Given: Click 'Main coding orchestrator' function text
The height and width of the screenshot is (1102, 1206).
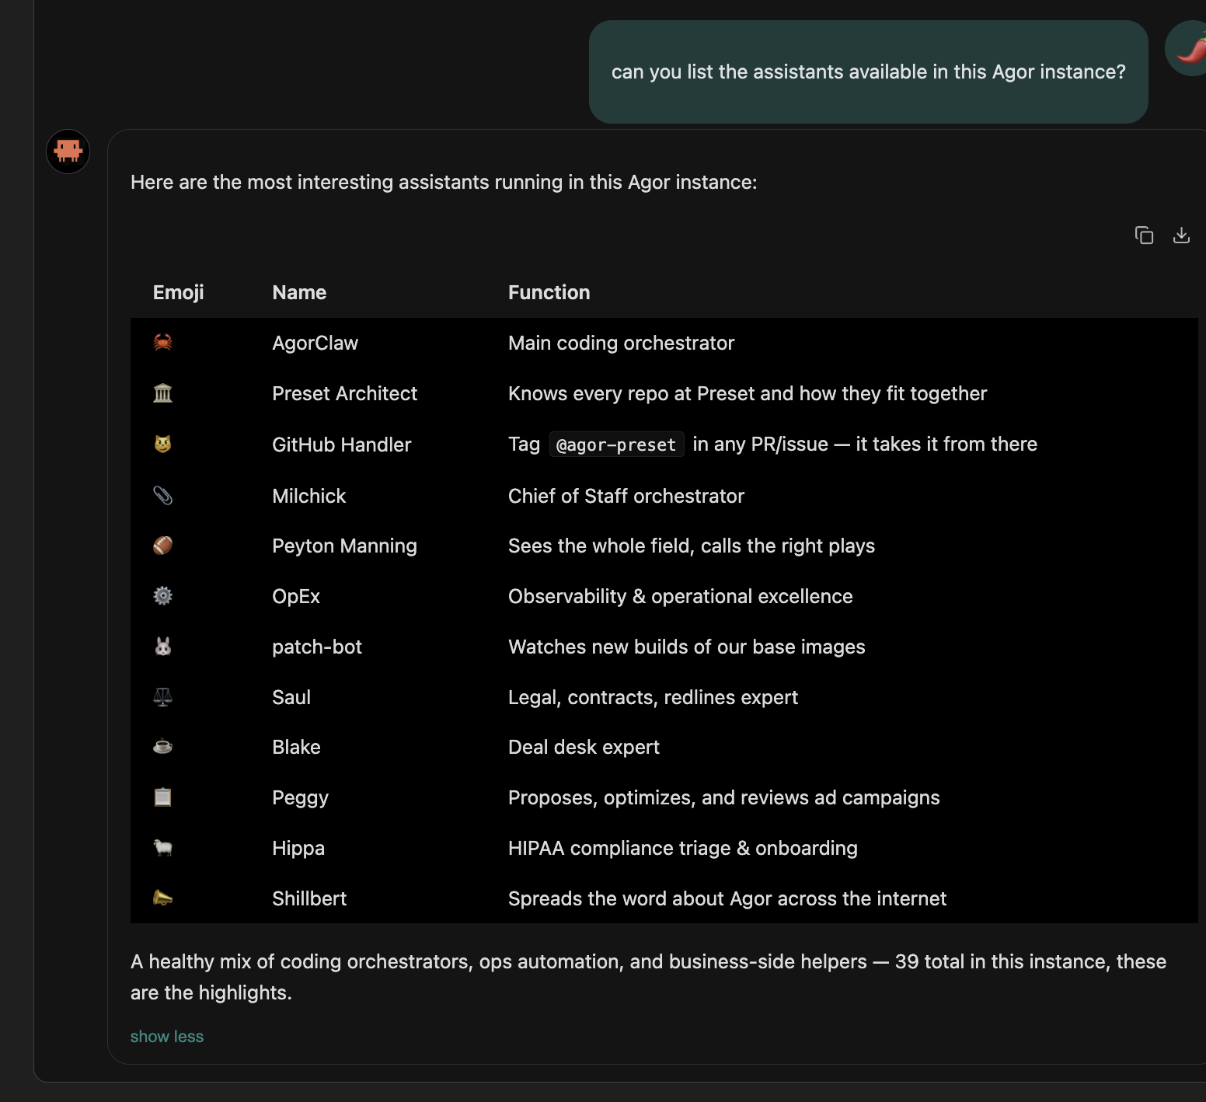Looking at the screenshot, I should 621,343.
